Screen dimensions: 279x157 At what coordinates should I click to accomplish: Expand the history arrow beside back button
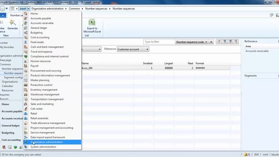click(7, 9)
